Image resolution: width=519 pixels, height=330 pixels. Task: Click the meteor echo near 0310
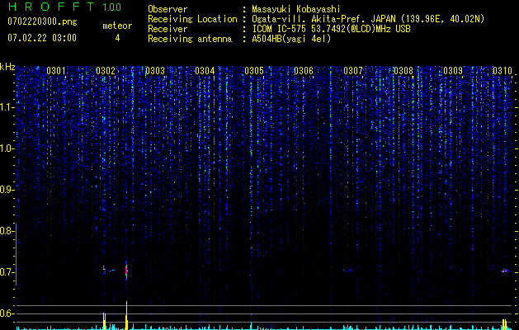click(x=504, y=271)
